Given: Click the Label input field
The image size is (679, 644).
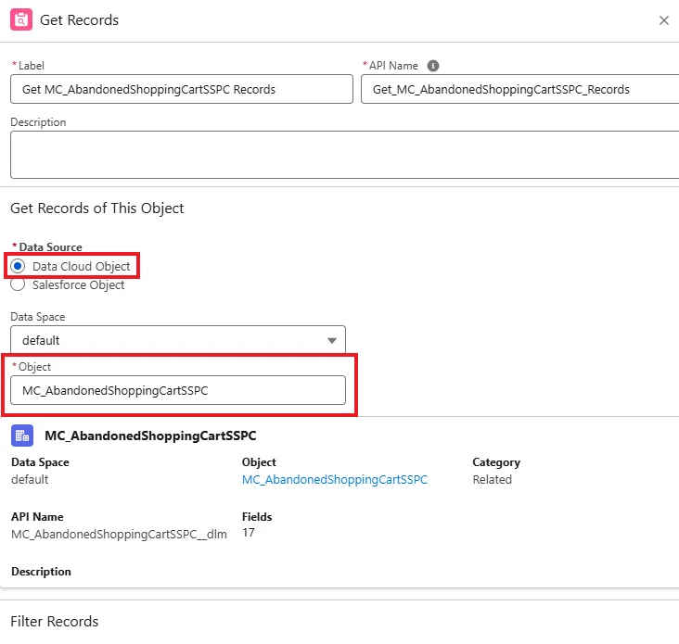Looking at the screenshot, I should pos(182,89).
